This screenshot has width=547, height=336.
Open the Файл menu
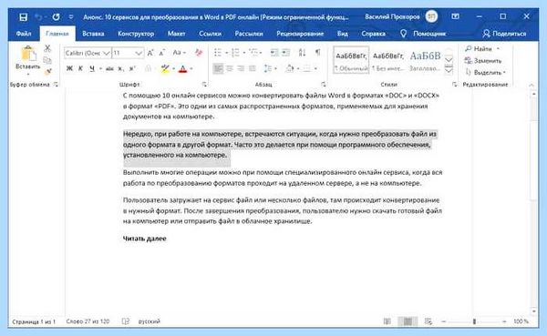24,34
